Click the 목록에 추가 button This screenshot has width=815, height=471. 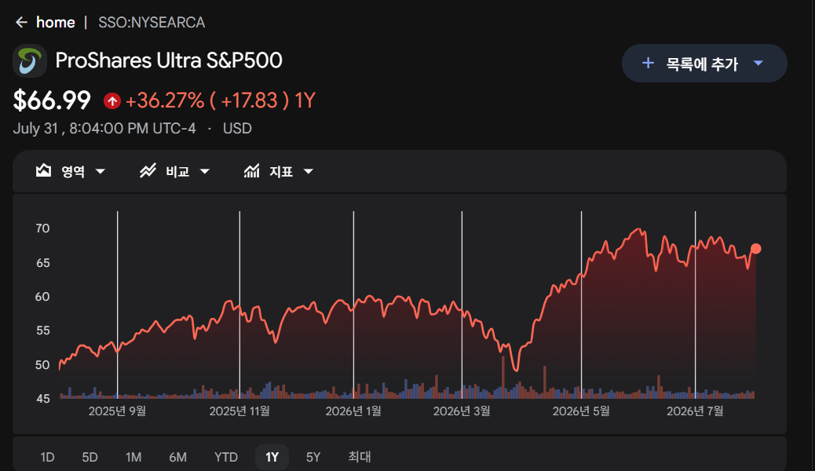tap(704, 63)
